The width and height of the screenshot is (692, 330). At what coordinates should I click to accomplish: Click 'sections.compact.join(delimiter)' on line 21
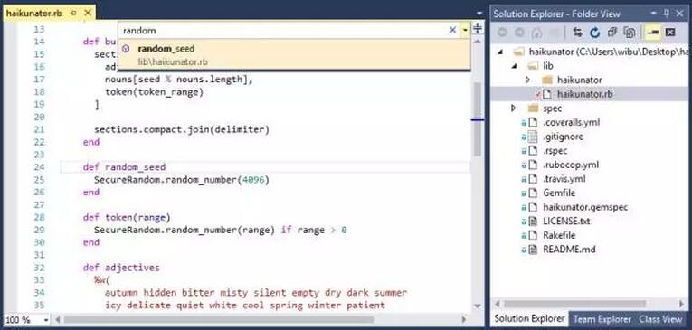pyautogui.click(x=182, y=129)
